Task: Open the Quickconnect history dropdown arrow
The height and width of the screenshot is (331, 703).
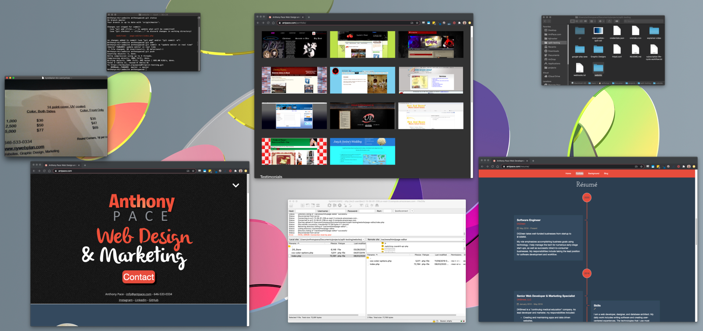Action: (412, 211)
